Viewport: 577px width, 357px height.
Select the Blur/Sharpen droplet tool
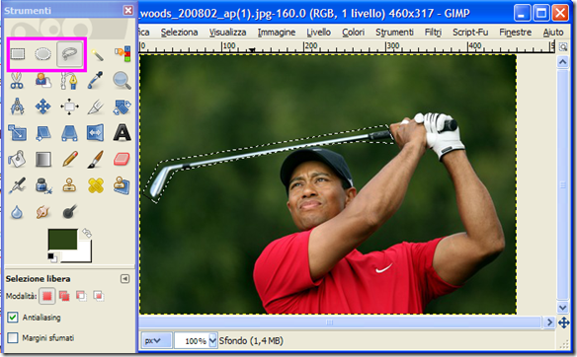(17, 212)
